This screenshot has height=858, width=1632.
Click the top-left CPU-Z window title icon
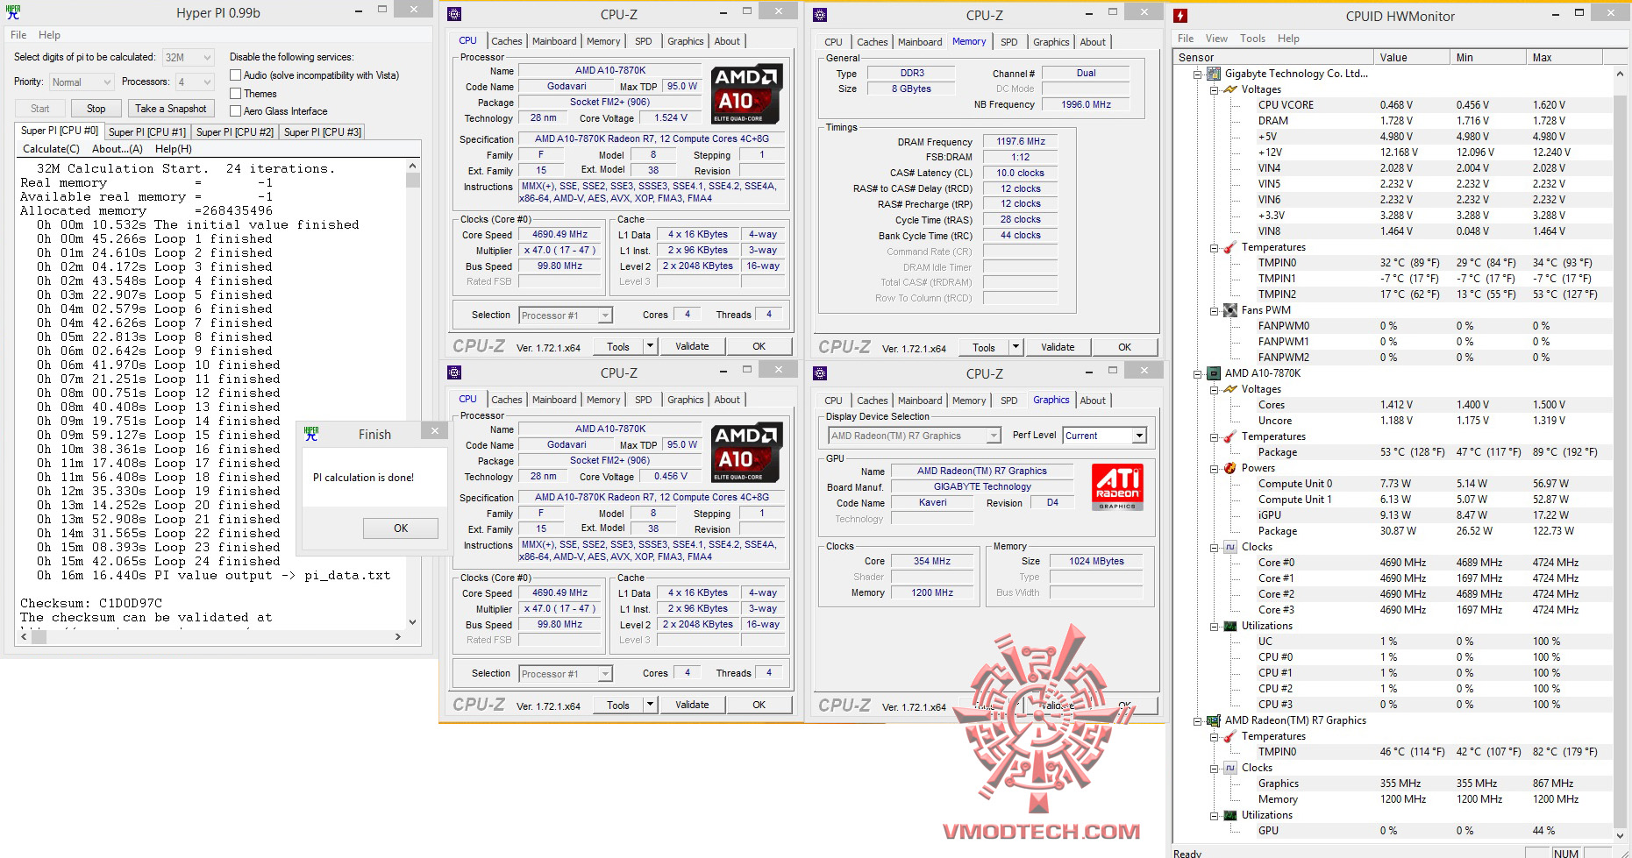tap(454, 14)
